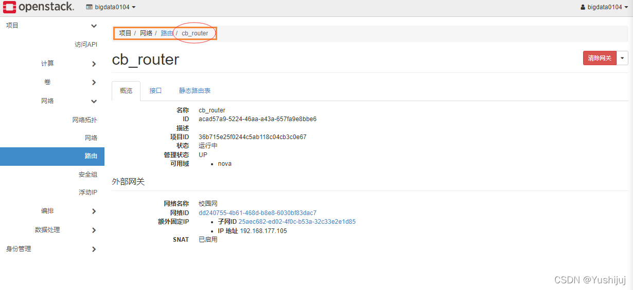The height and width of the screenshot is (290, 633).
Task: Click the 路由 breadcrumb link
Action: point(167,33)
